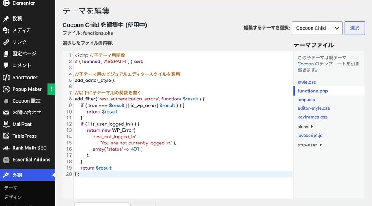
Task: Click the 選択 button
Action: [x=355, y=28]
